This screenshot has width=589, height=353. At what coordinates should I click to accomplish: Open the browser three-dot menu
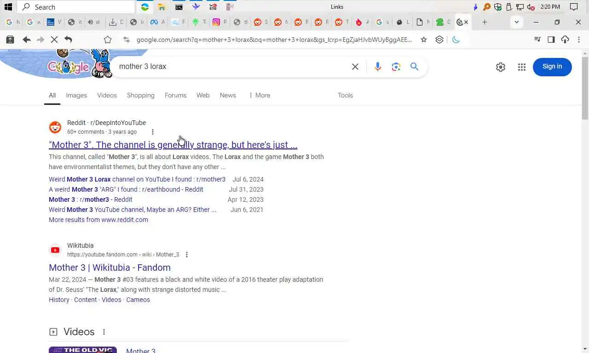point(579,40)
